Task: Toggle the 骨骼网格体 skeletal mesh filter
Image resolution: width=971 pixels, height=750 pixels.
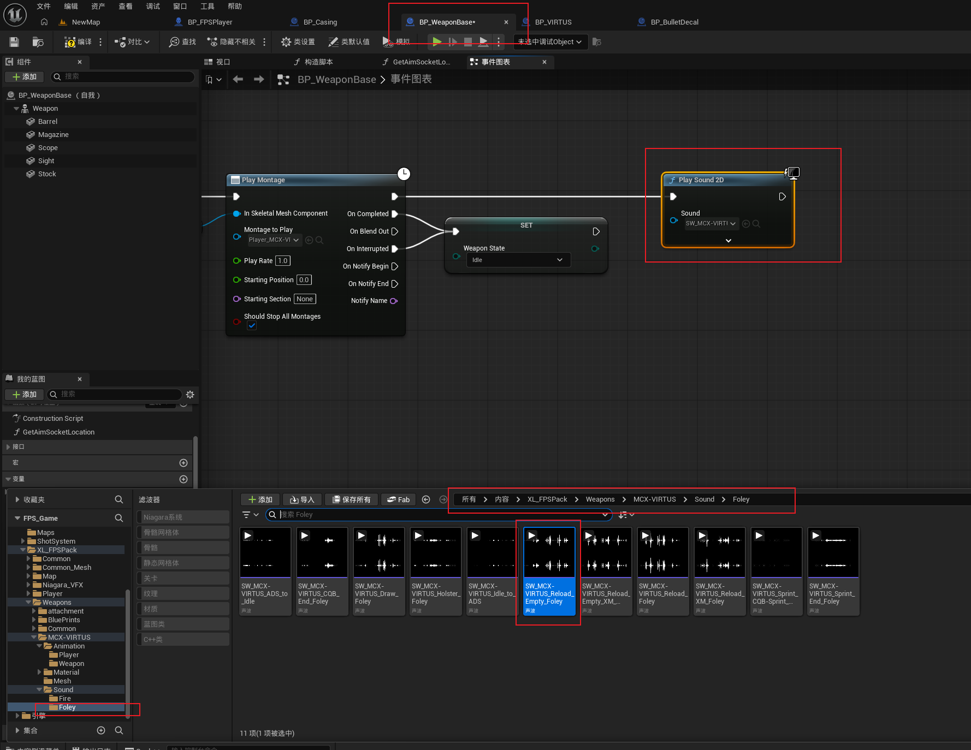Action: [x=183, y=532]
